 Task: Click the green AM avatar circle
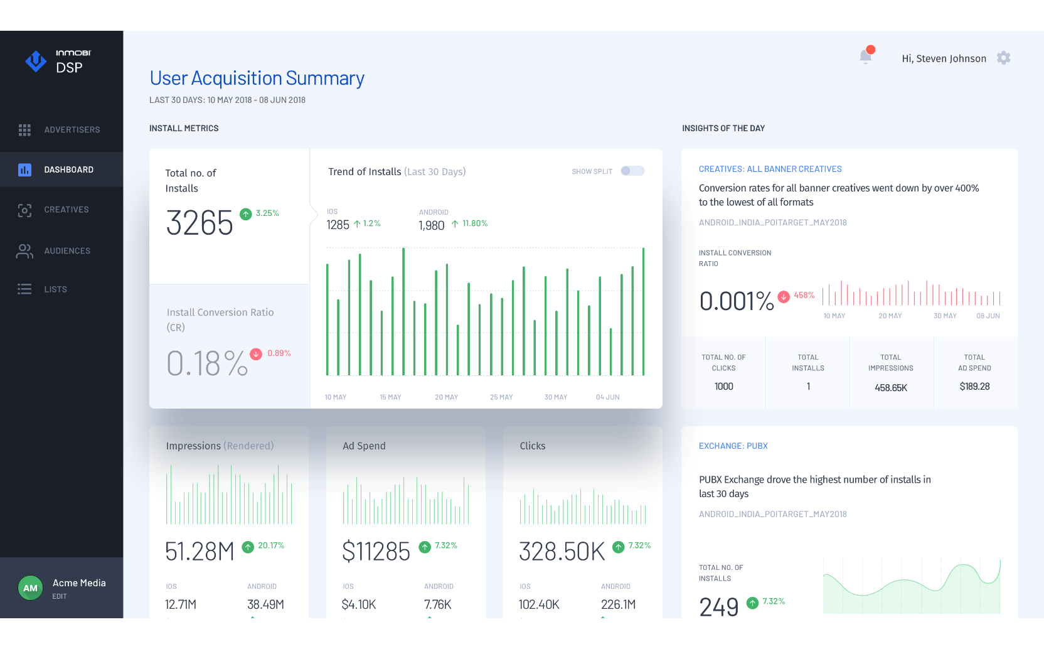[x=30, y=588]
